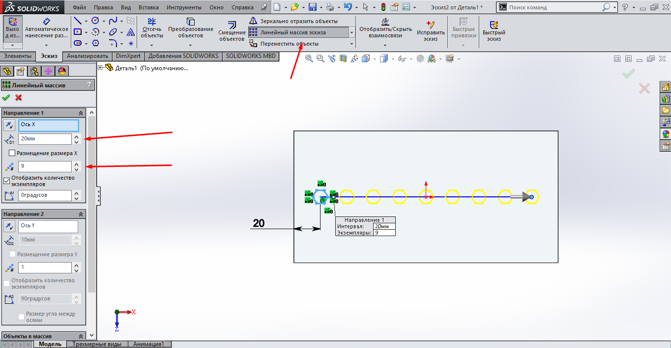Image resolution: width=671 pixels, height=348 pixels.
Task: Open the Файл menu
Action: [x=79, y=7]
